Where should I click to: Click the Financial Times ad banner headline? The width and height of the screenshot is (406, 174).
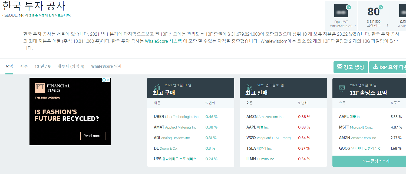[x=67, y=115]
